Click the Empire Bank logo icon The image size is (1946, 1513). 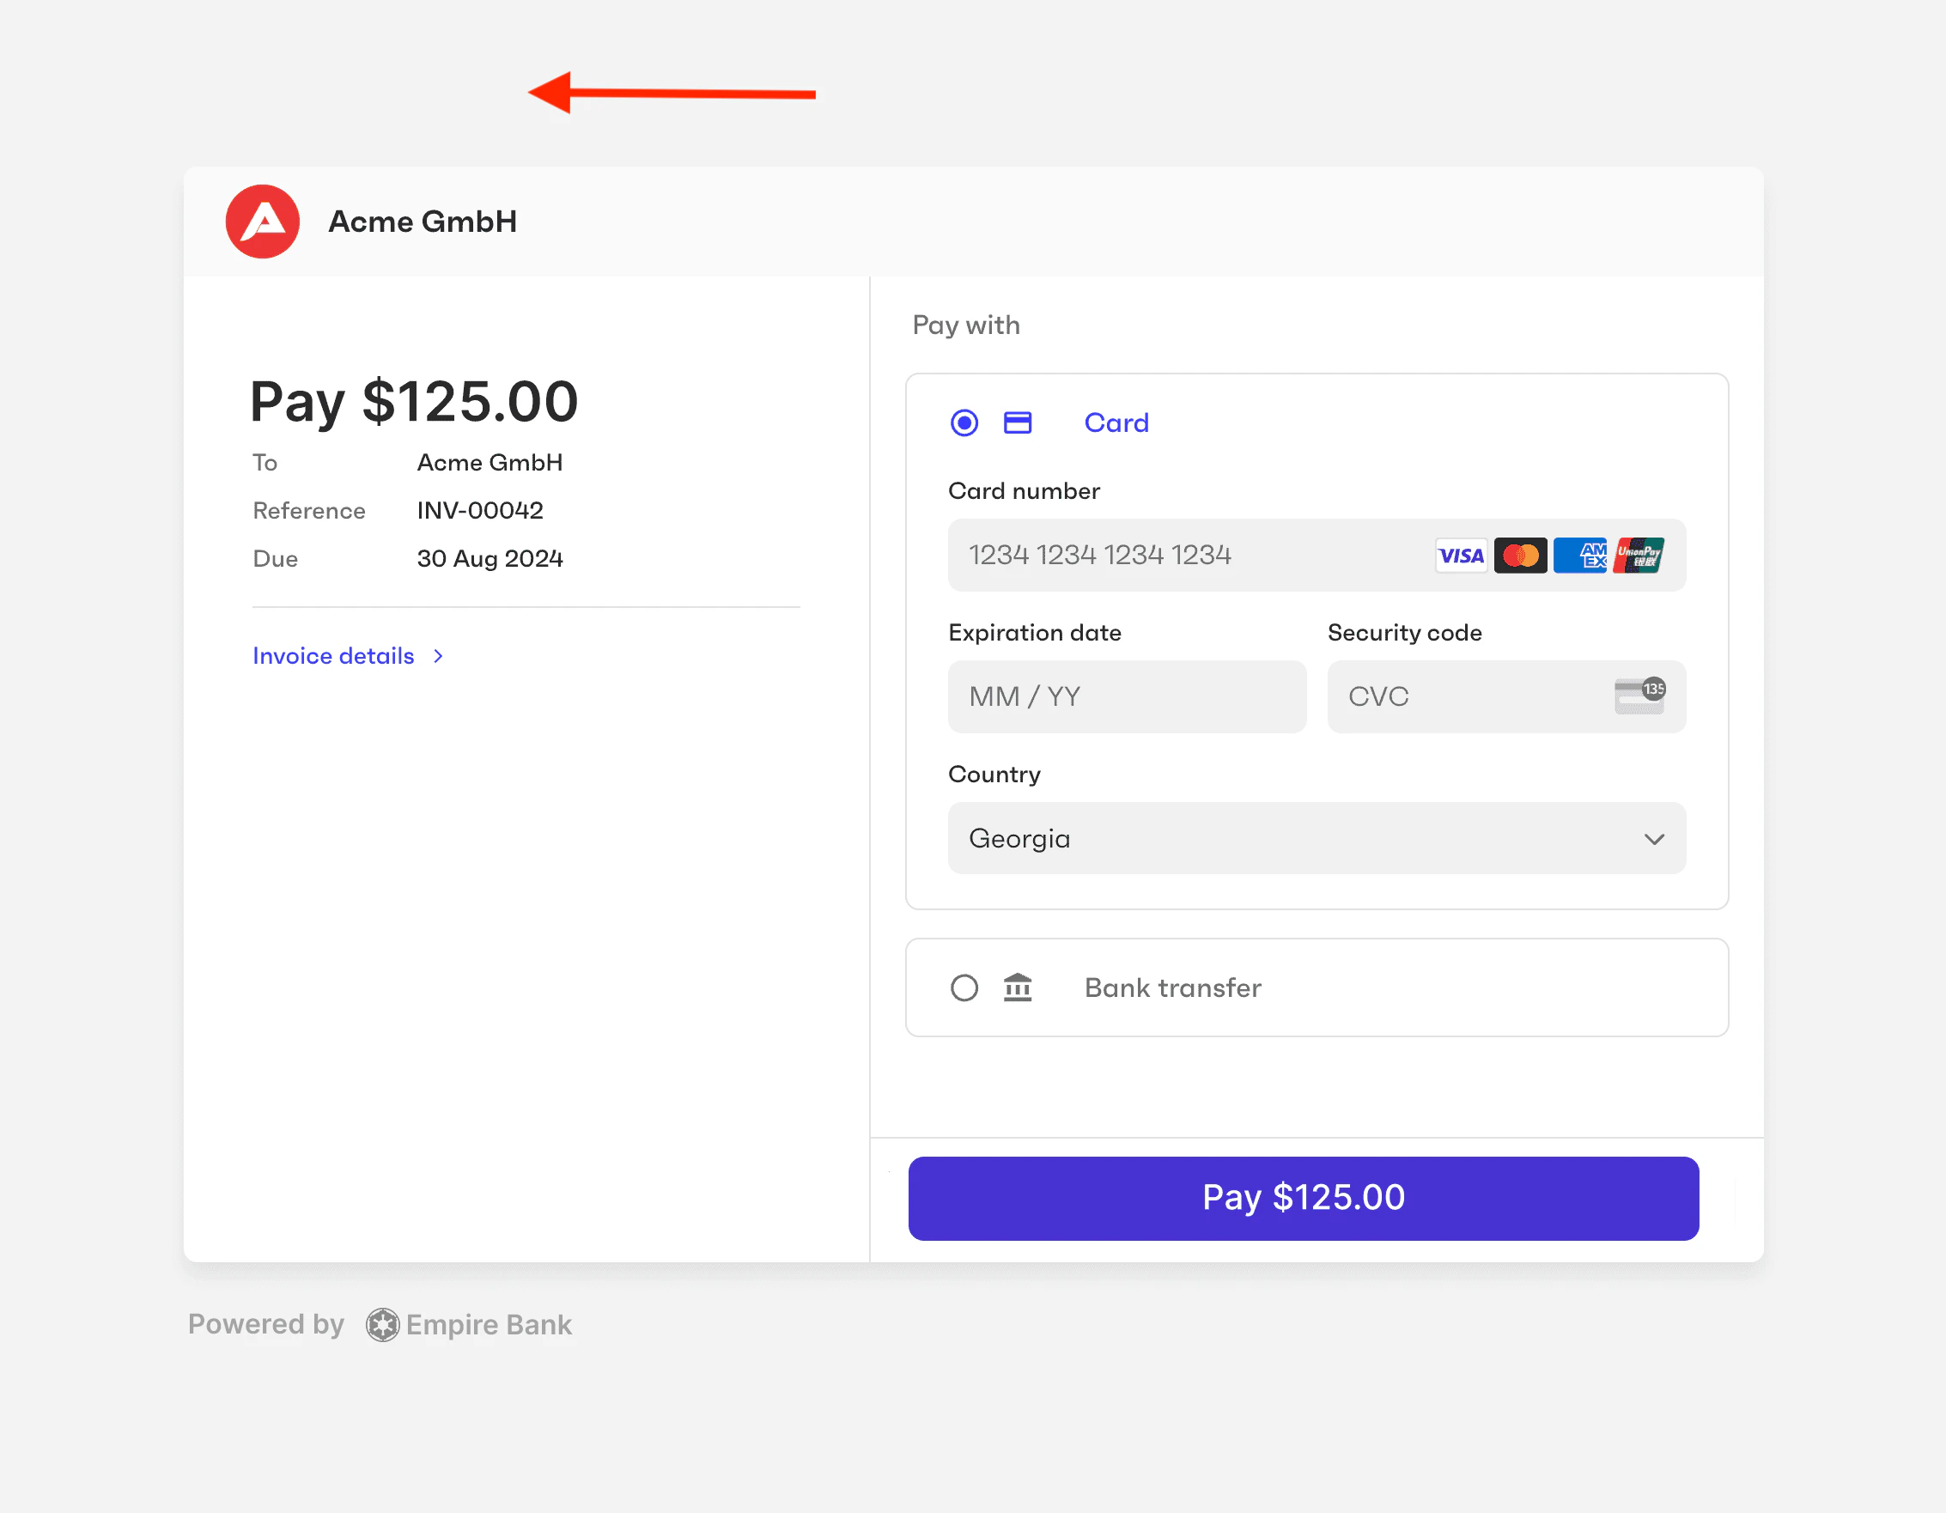pos(381,1325)
